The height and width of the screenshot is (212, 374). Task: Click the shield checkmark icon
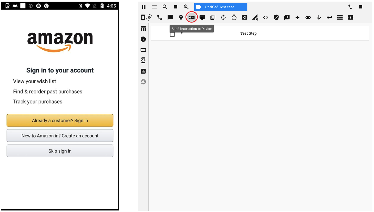276,17
